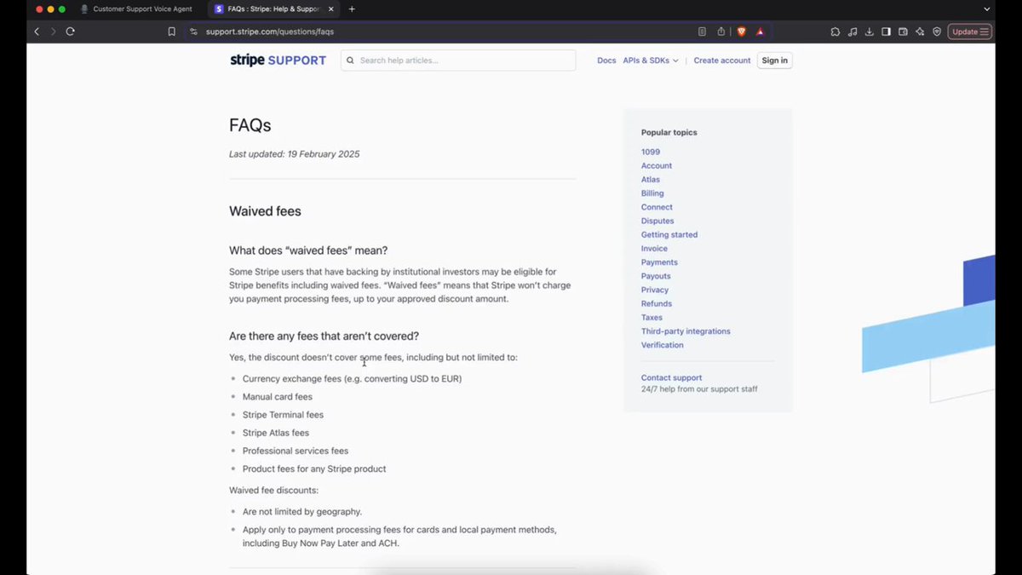Expand the tab search chevron
The image size is (1022, 575).
pos(986,9)
